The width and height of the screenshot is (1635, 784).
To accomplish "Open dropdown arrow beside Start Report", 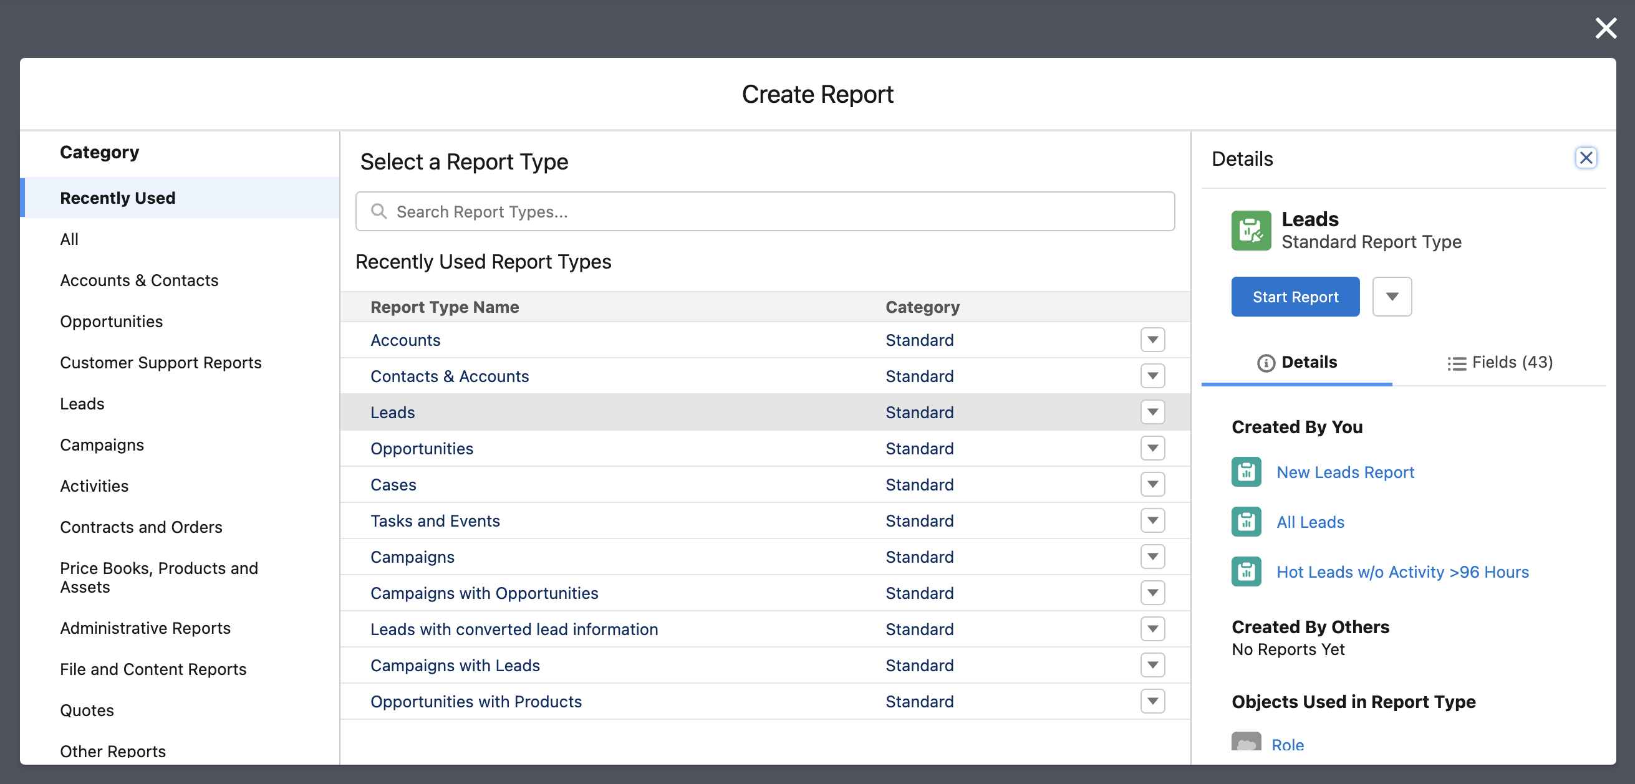I will pyautogui.click(x=1391, y=296).
